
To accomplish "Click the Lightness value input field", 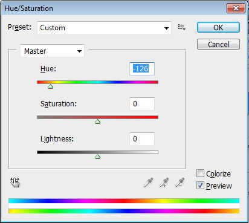I will [x=142, y=139].
